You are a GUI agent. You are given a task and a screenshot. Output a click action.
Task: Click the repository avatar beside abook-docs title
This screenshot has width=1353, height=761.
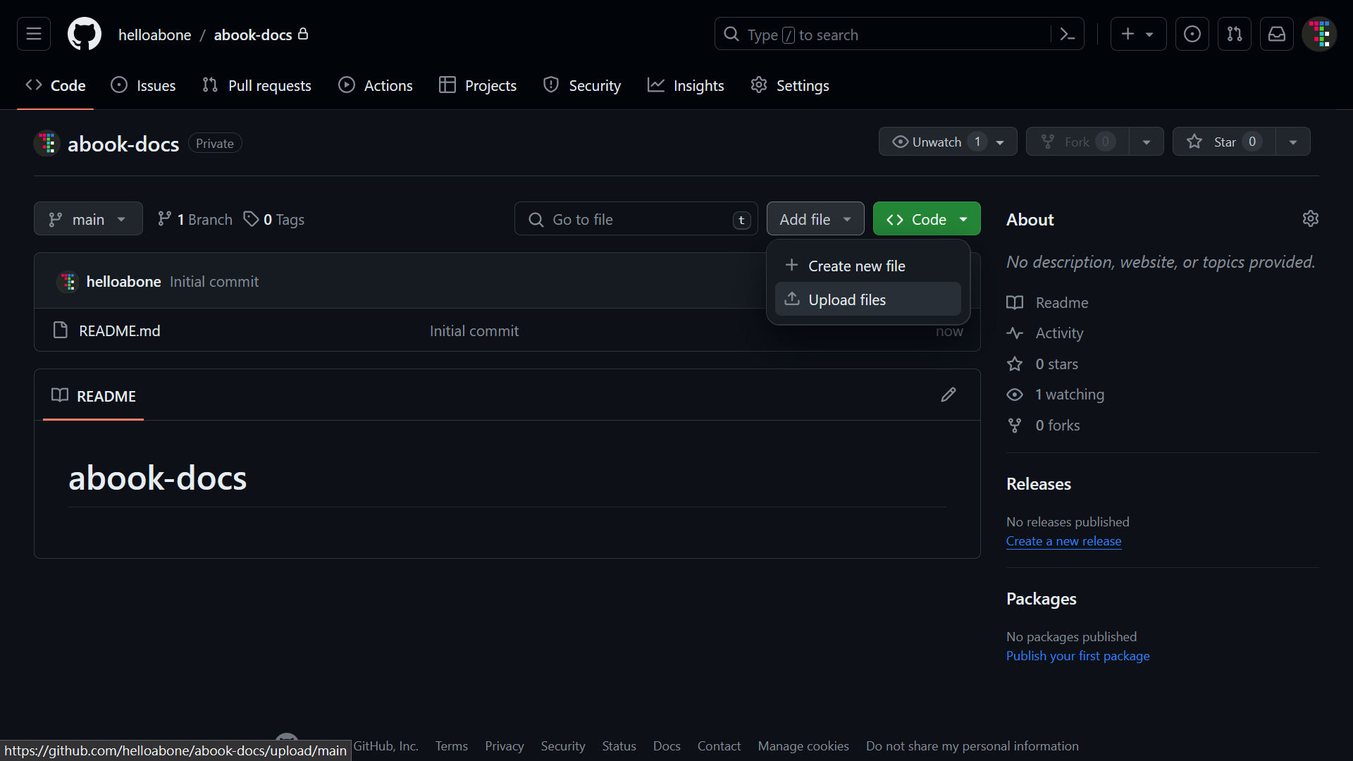47,143
